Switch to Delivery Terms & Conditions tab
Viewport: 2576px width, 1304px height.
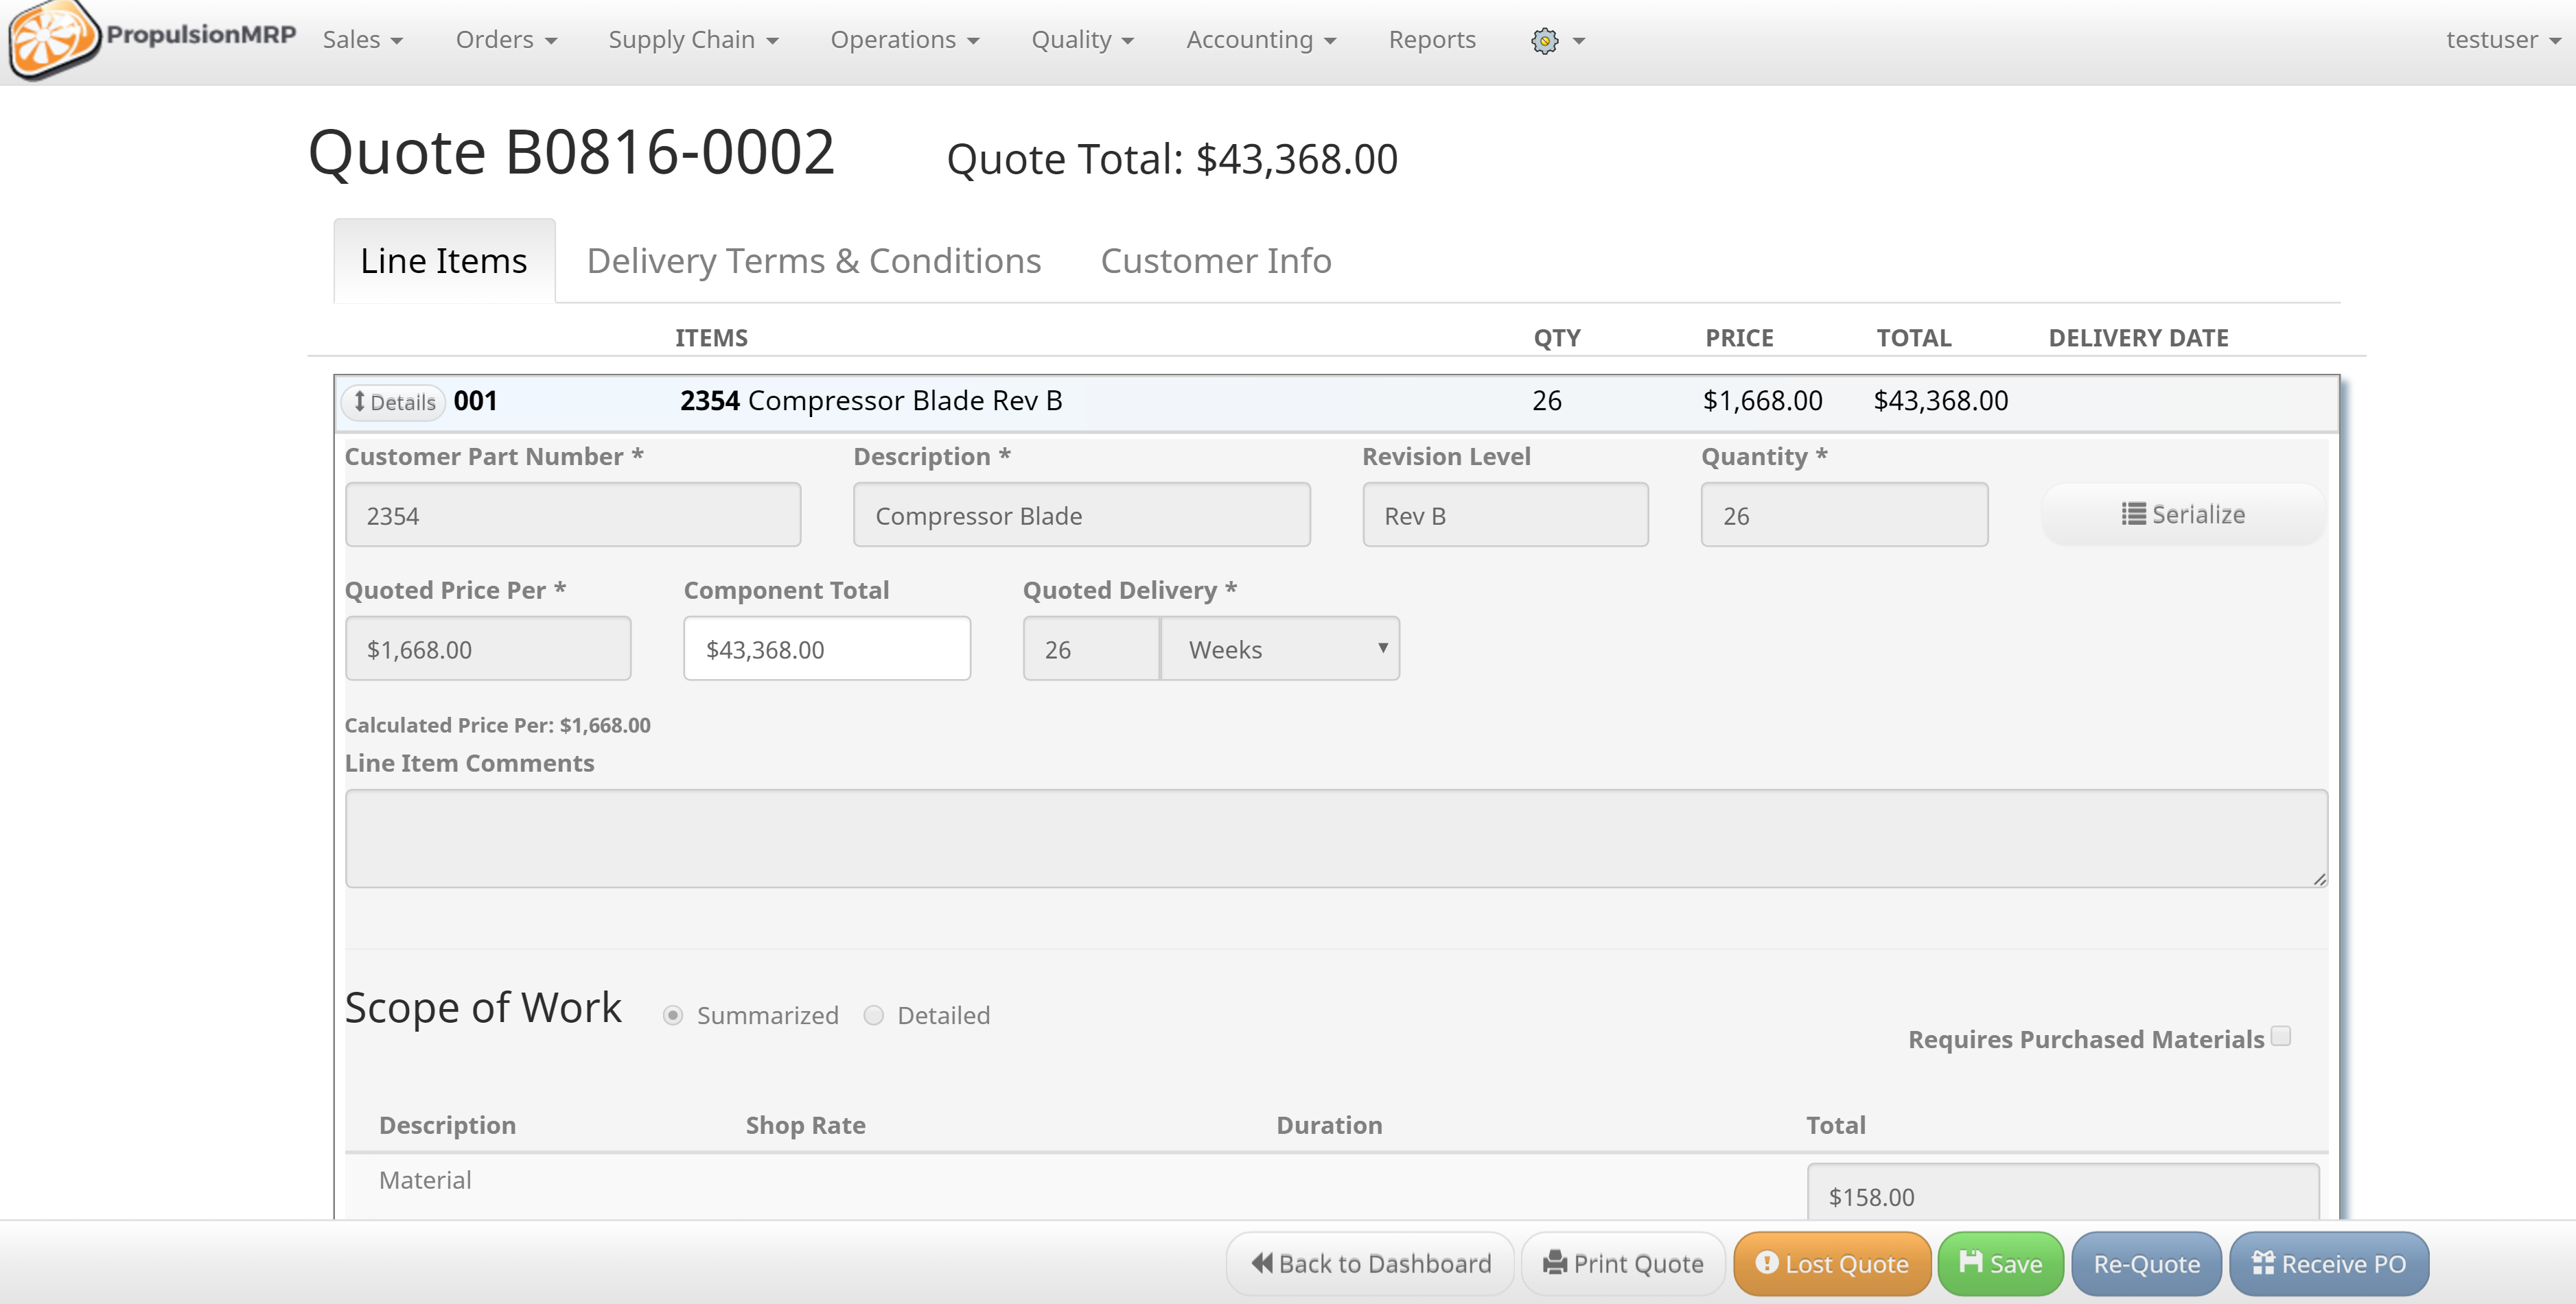coord(813,261)
